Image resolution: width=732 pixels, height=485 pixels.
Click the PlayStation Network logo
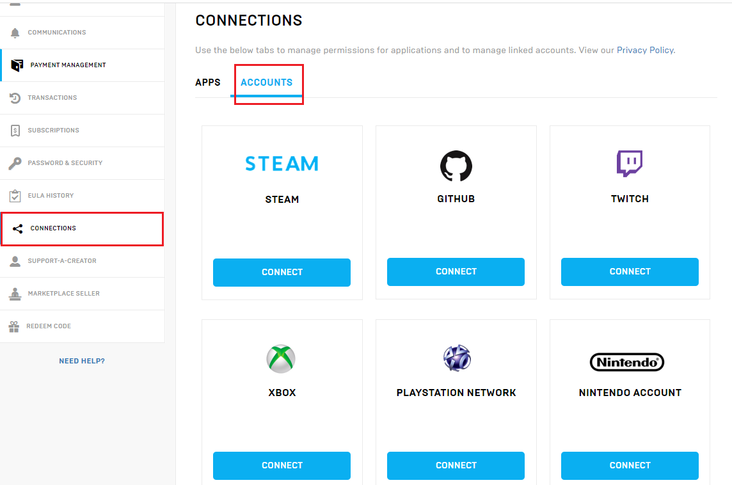[456, 358]
